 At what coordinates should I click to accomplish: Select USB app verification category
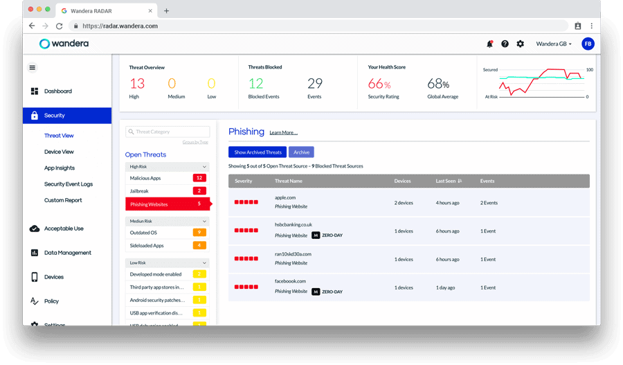click(168, 313)
